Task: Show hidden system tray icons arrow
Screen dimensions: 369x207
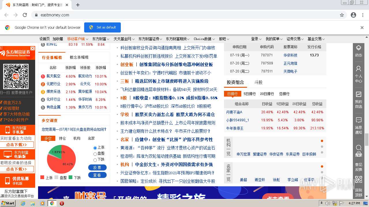Action: 322,203
